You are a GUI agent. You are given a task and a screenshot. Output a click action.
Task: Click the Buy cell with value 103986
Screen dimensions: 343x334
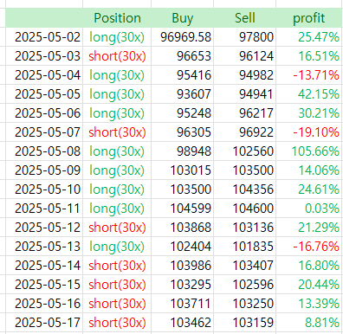tap(182, 266)
